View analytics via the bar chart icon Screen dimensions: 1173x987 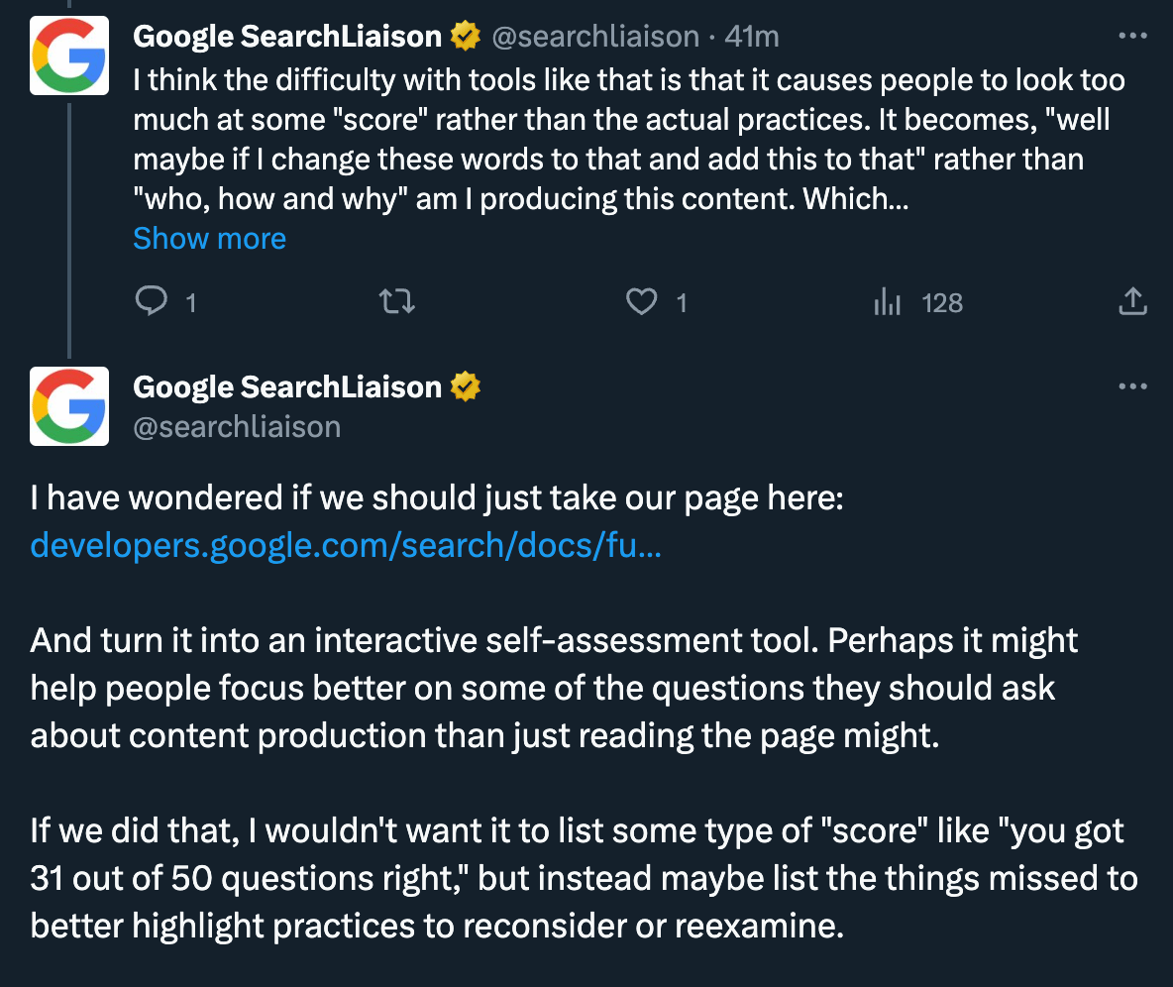[888, 302]
